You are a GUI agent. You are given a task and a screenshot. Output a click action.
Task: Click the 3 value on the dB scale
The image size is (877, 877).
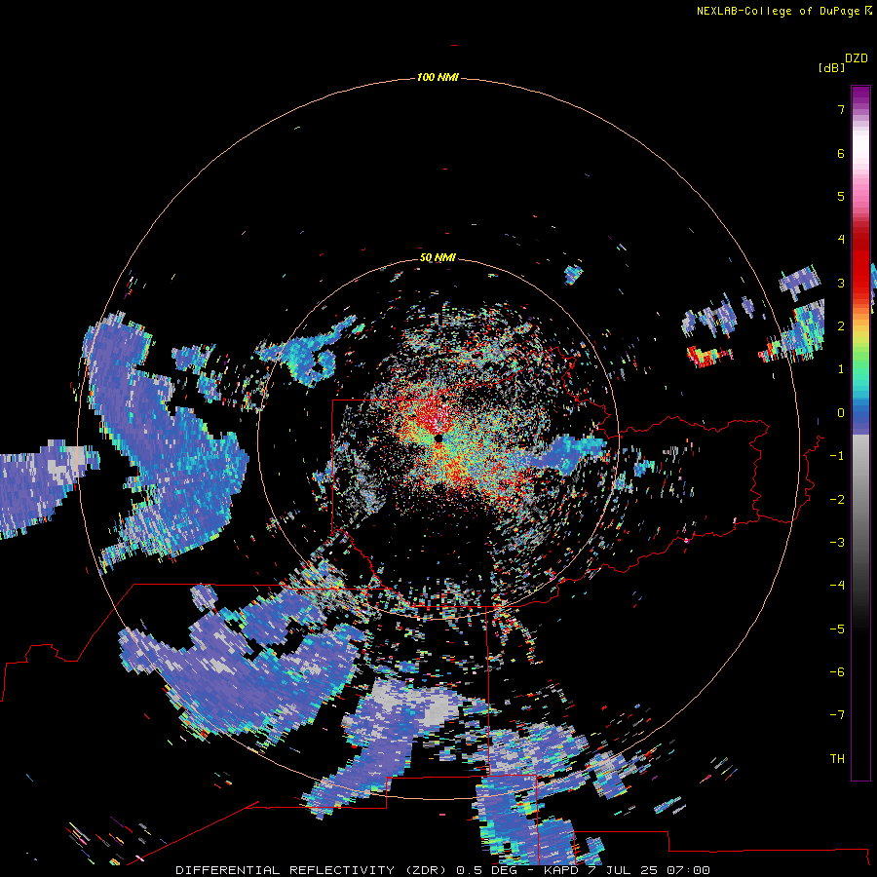(841, 283)
